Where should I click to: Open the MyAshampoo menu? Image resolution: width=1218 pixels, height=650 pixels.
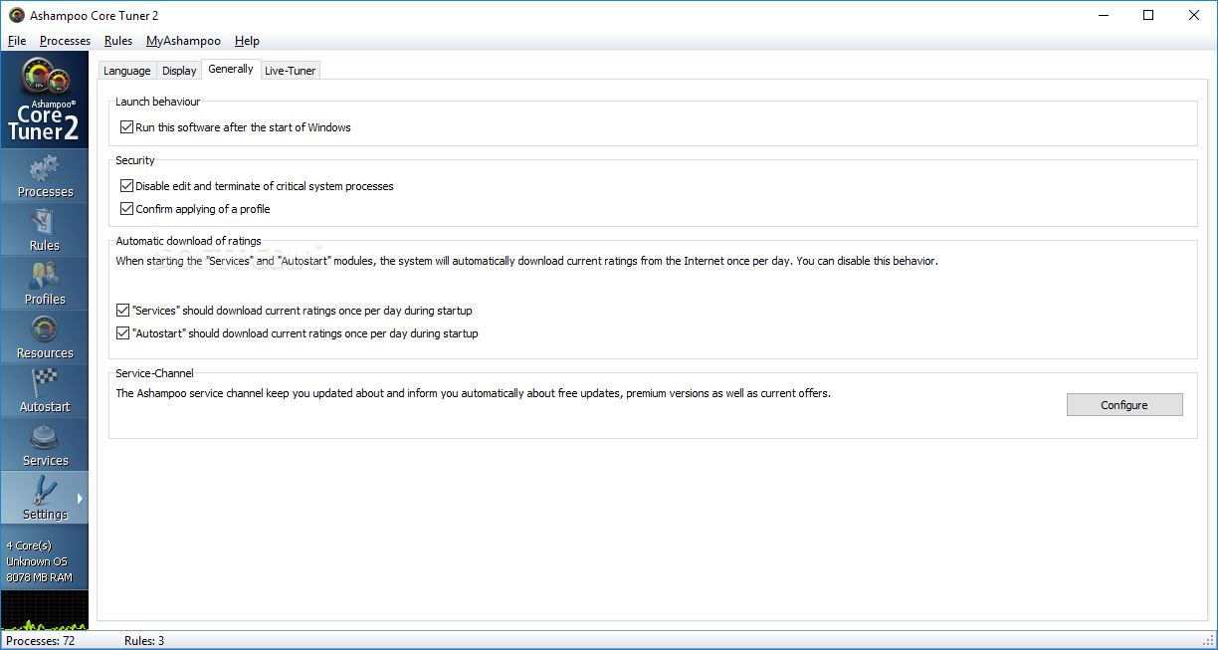(183, 41)
